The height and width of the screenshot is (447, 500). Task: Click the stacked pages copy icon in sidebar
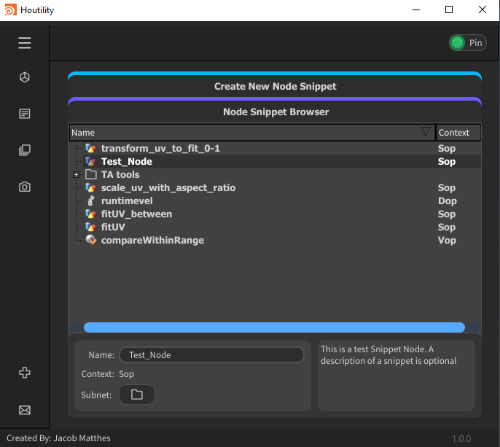coord(25,150)
